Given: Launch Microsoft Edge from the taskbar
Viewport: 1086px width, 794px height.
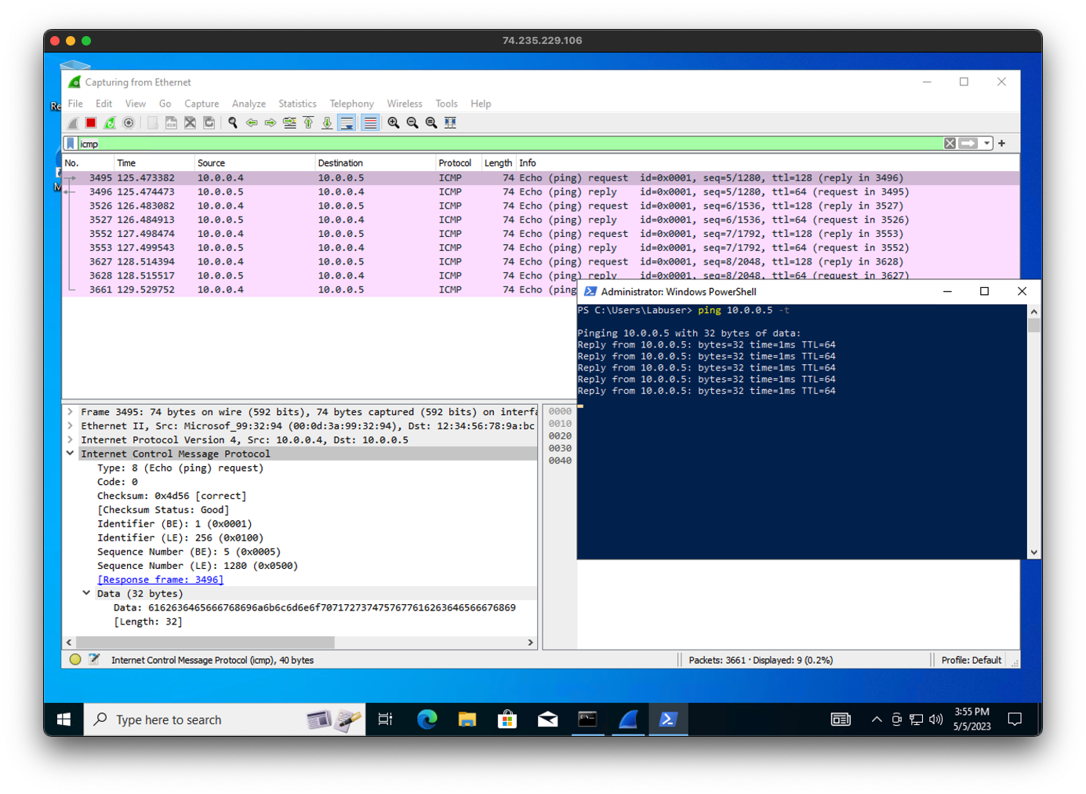Looking at the screenshot, I should 427,719.
